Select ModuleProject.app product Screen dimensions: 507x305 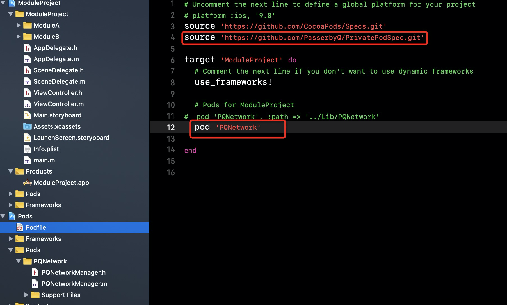click(x=61, y=183)
